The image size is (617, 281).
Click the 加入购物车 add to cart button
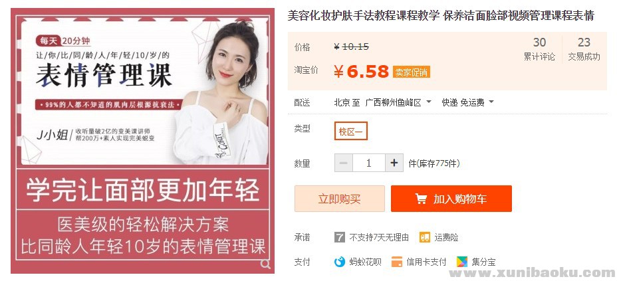(x=451, y=199)
